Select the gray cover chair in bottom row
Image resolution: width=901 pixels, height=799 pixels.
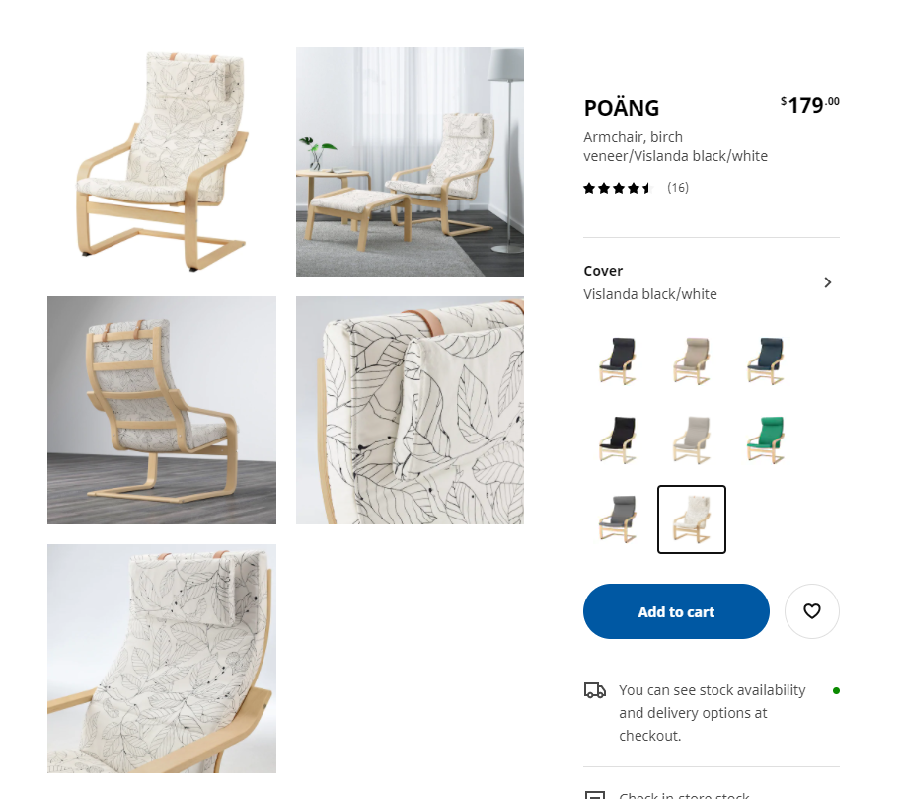(618, 519)
